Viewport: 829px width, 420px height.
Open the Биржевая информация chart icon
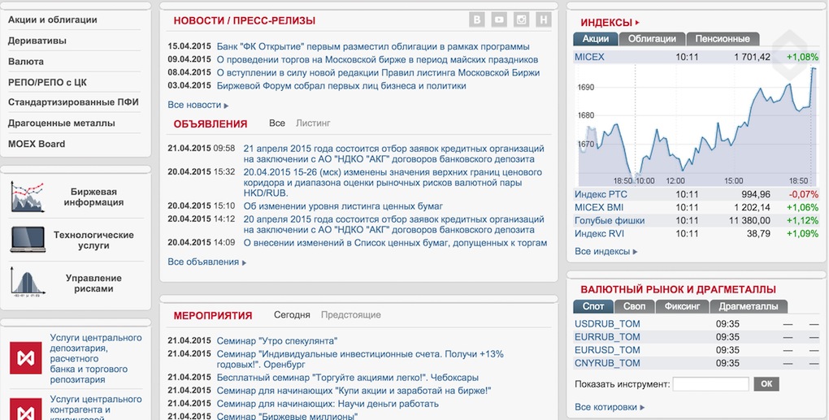pos(28,197)
